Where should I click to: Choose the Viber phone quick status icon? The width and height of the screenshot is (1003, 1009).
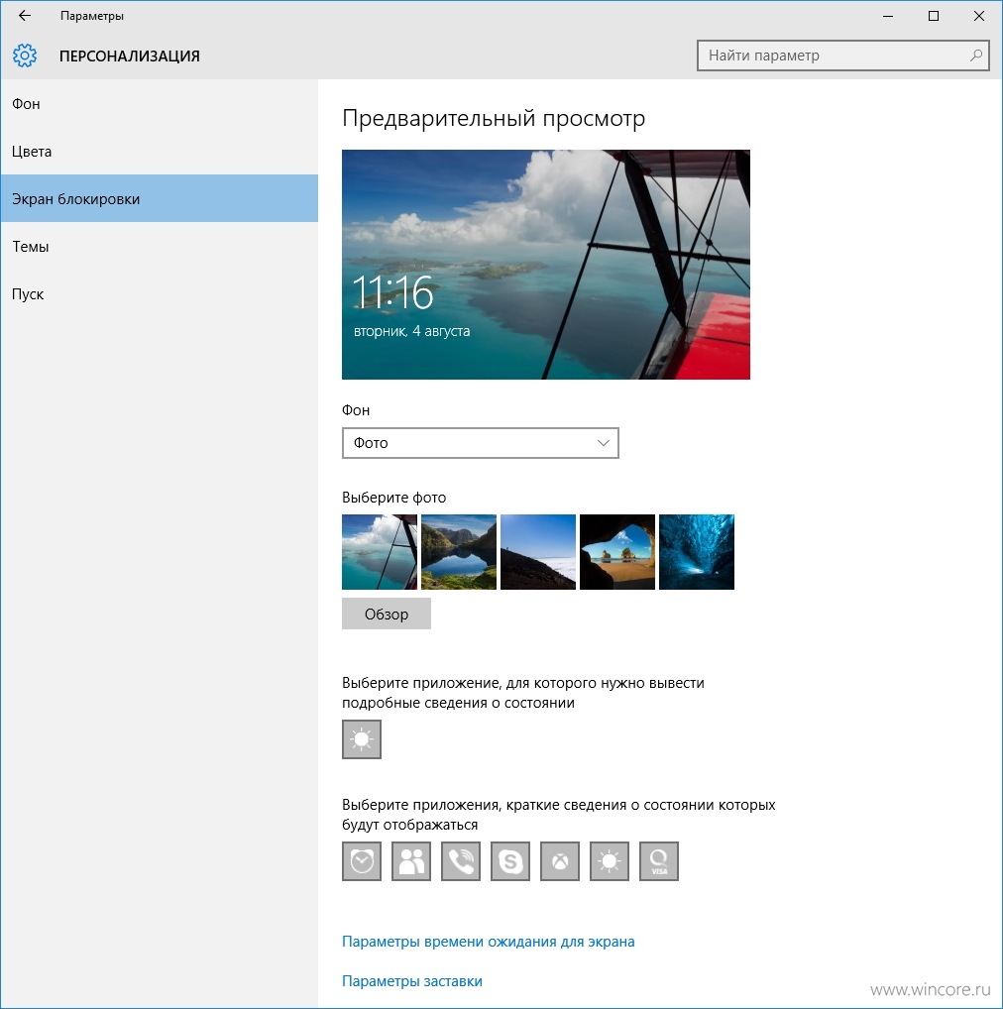(x=461, y=861)
